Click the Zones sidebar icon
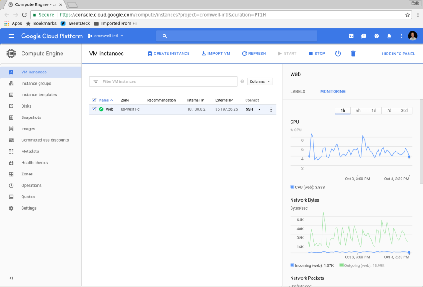 11,174
